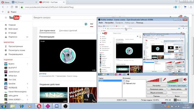Mute the desktop speaker icon in OBS
This screenshot has width=194, height=109.
[x=185, y=79]
